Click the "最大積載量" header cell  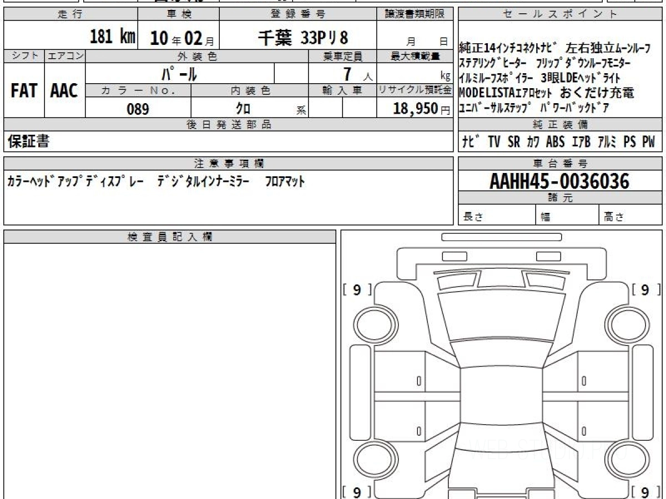415,56
